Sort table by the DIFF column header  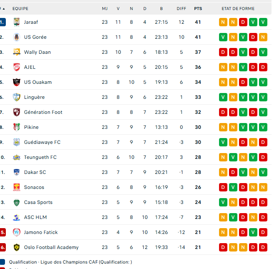[181, 8]
